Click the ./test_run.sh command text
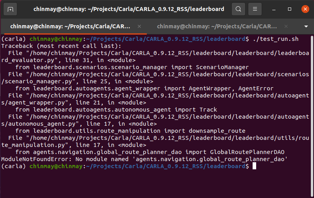This screenshot has height=198, width=314. (x=275, y=39)
